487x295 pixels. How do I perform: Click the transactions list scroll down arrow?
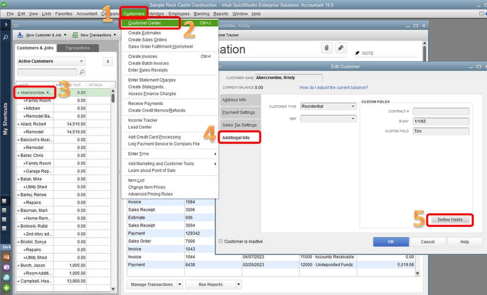click(417, 274)
